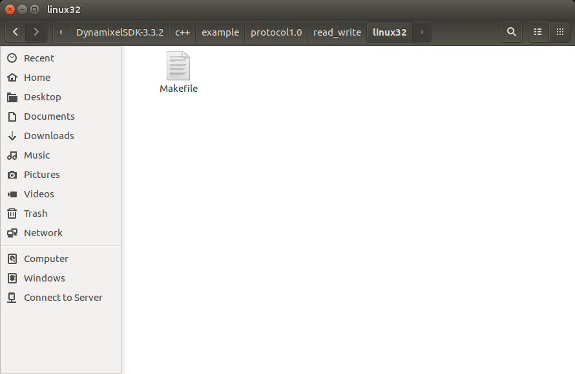Open the Pictures folder

pyautogui.click(x=43, y=174)
